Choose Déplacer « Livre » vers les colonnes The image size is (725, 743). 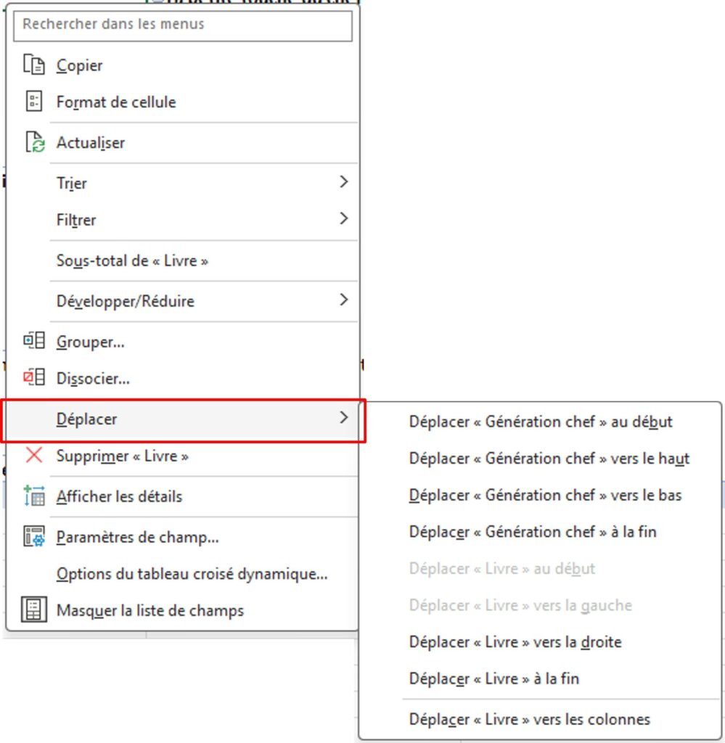pyautogui.click(x=530, y=719)
